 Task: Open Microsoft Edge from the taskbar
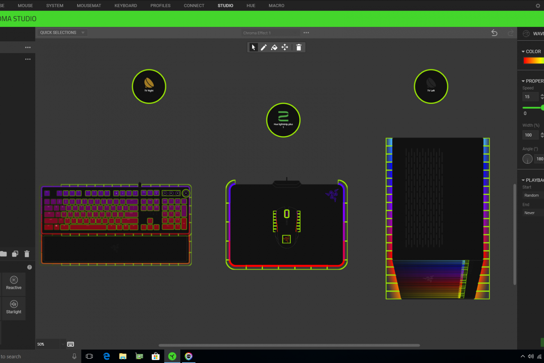pyautogui.click(x=106, y=356)
